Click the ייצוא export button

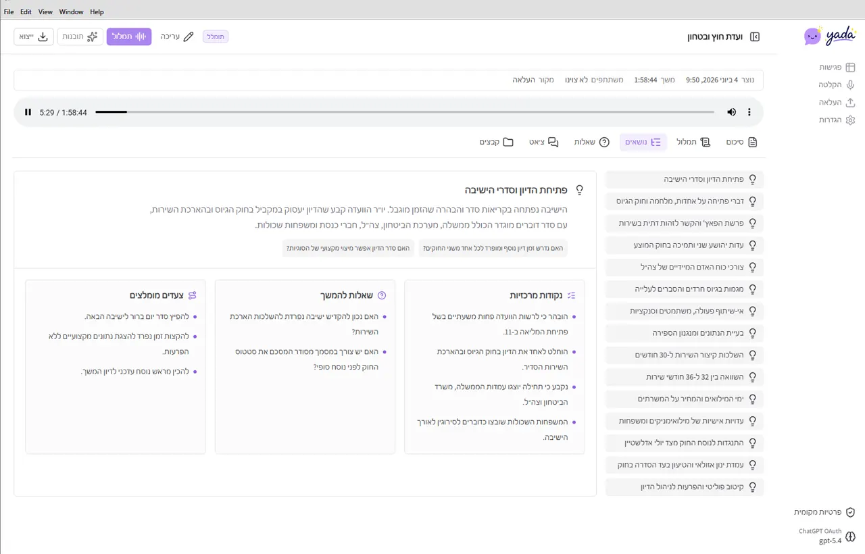[34, 36]
